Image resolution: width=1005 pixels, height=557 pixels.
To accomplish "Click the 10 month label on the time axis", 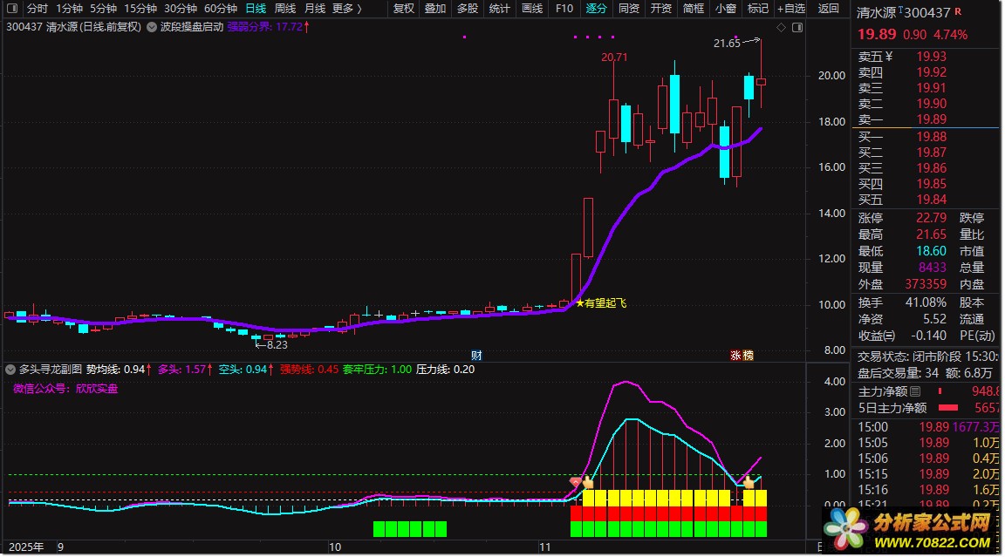I will point(335,547).
